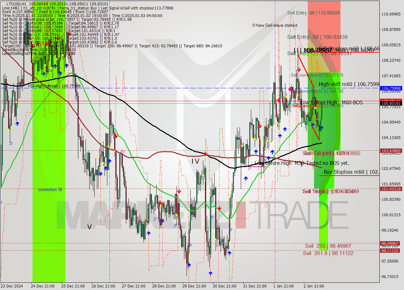Screen dimensions: 404x290
Task: Click the '31 Dec 21:00' time label
Action: click(255, 286)
